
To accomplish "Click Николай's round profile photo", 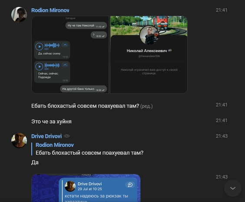I will pyautogui.click(x=149, y=35).
